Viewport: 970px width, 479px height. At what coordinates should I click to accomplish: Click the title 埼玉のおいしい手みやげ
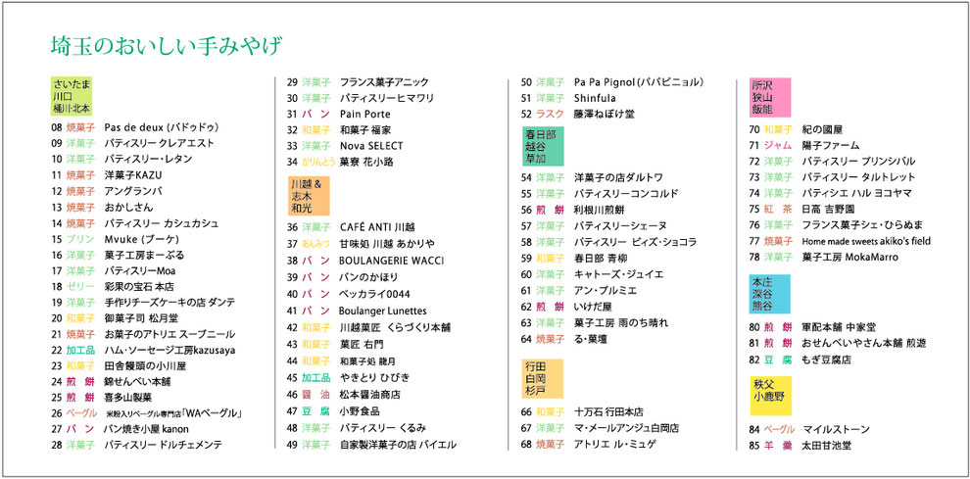tap(166, 46)
